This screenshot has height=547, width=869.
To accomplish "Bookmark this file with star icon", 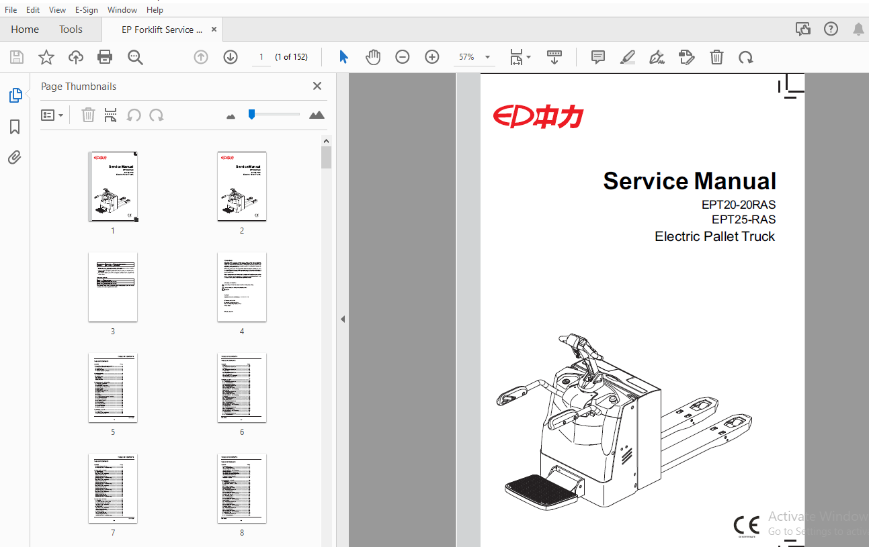I will click(46, 57).
